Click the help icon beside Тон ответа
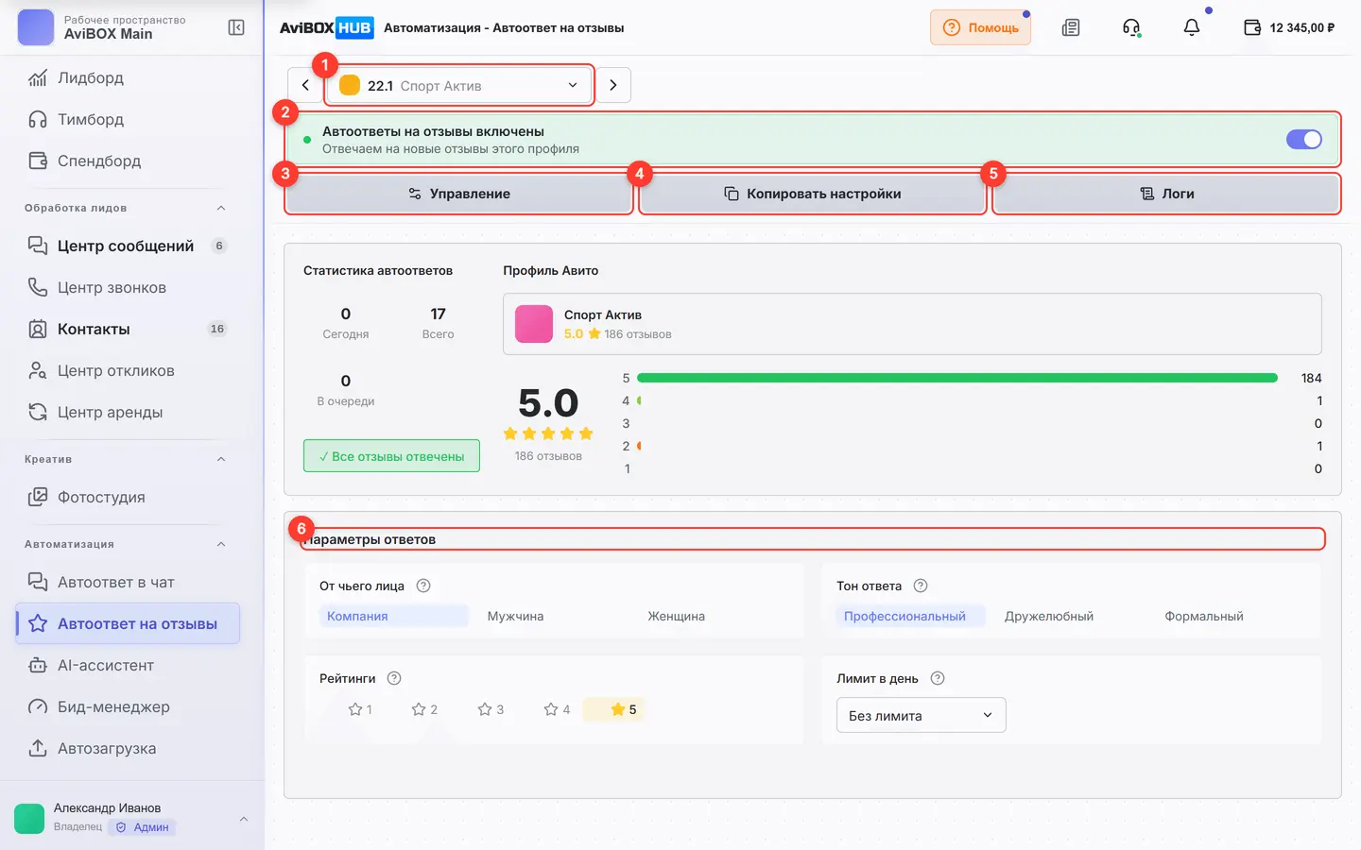Image resolution: width=1361 pixels, height=850 pixels. coord(921,586)
